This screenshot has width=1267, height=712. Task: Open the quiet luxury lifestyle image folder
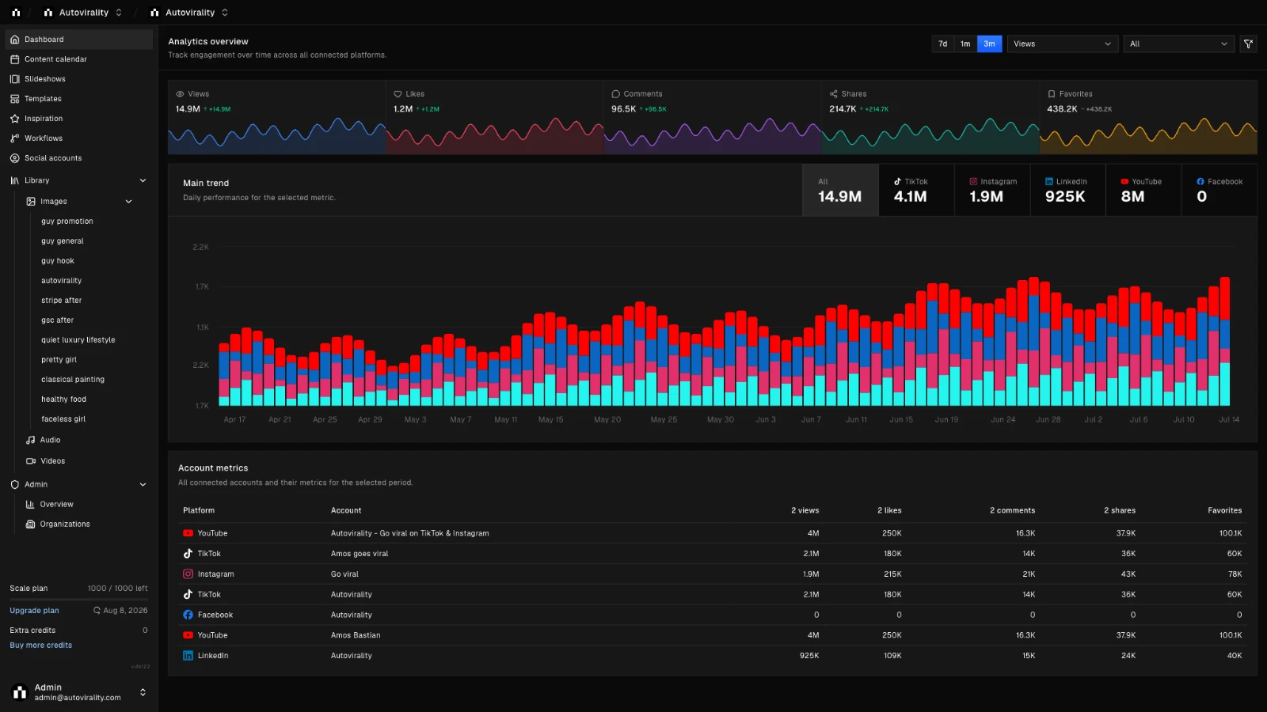[78, 340]
